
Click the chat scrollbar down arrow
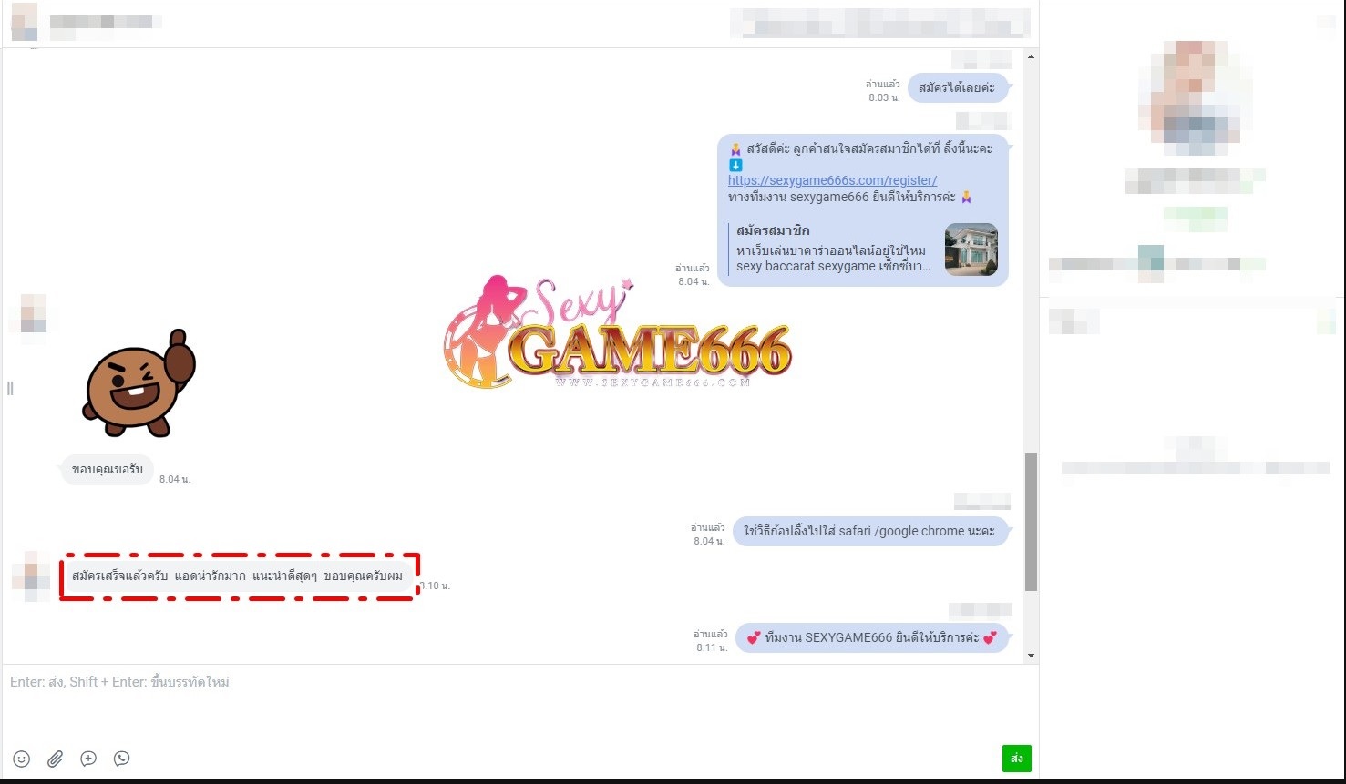click(x=1031, y=656)
